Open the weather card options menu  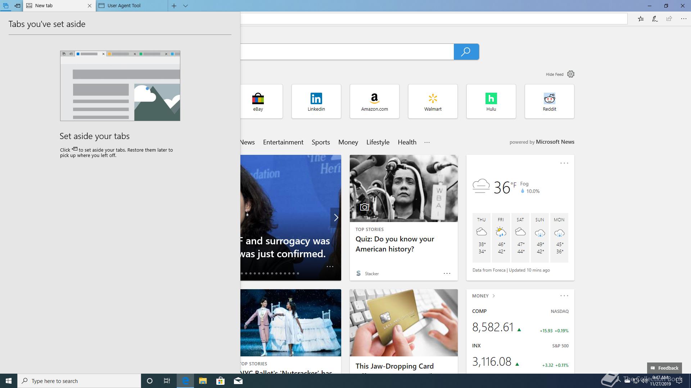tap(564, 163)
